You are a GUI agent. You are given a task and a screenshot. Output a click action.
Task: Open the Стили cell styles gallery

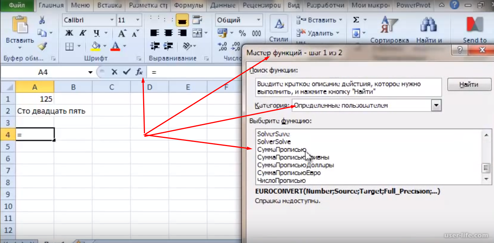point(278,29)
